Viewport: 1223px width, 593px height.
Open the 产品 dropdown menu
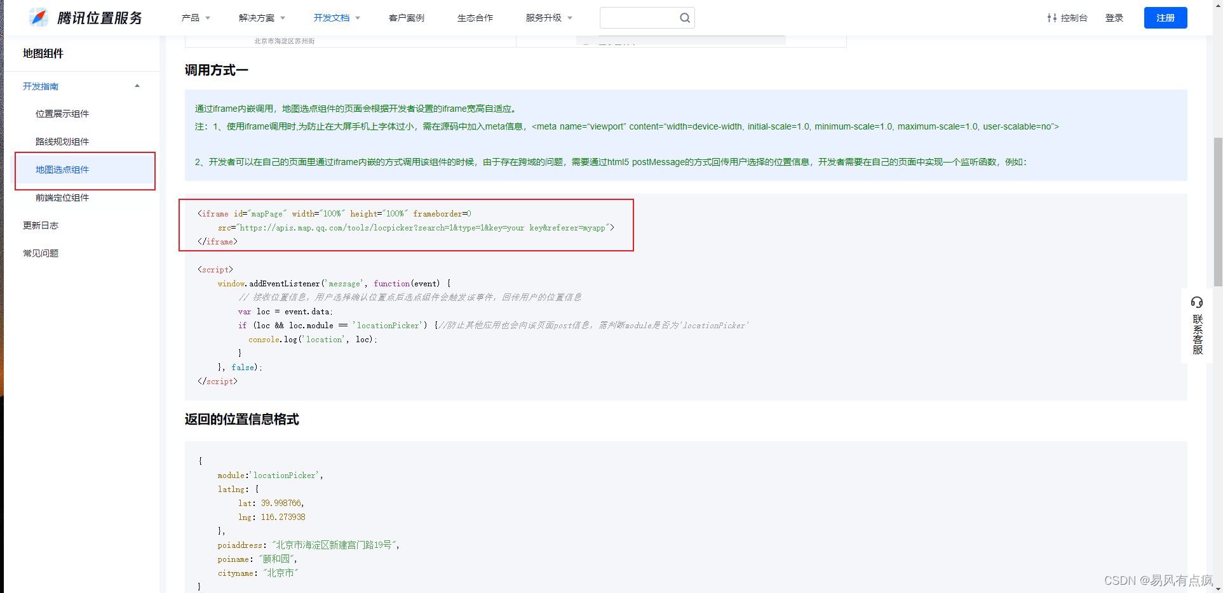(x=196, y=18)
